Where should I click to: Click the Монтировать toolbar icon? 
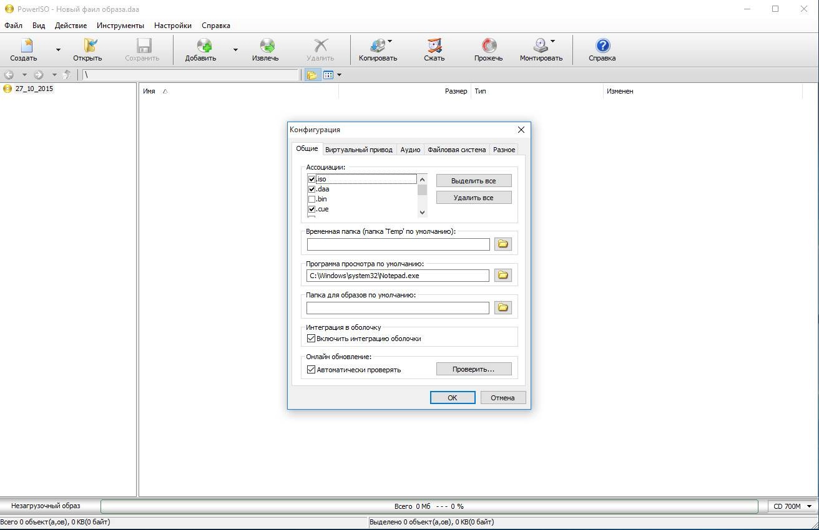pyautogui.click(x=541, y=46)
